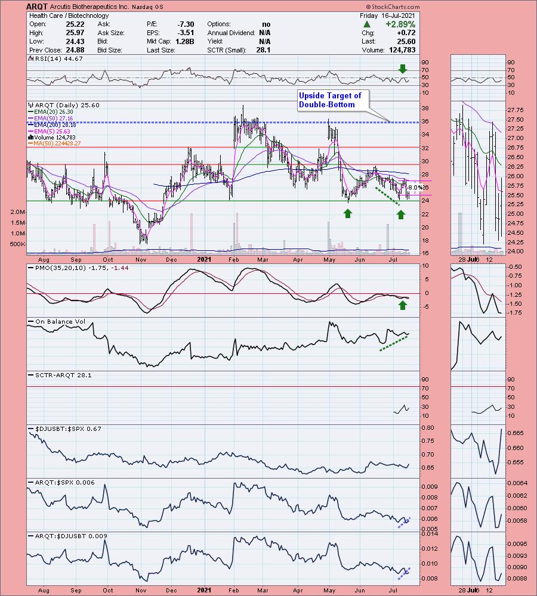Click the green up-triangle change indicator
The height and width of the screenshot is (596, 537).
point(366,24)
